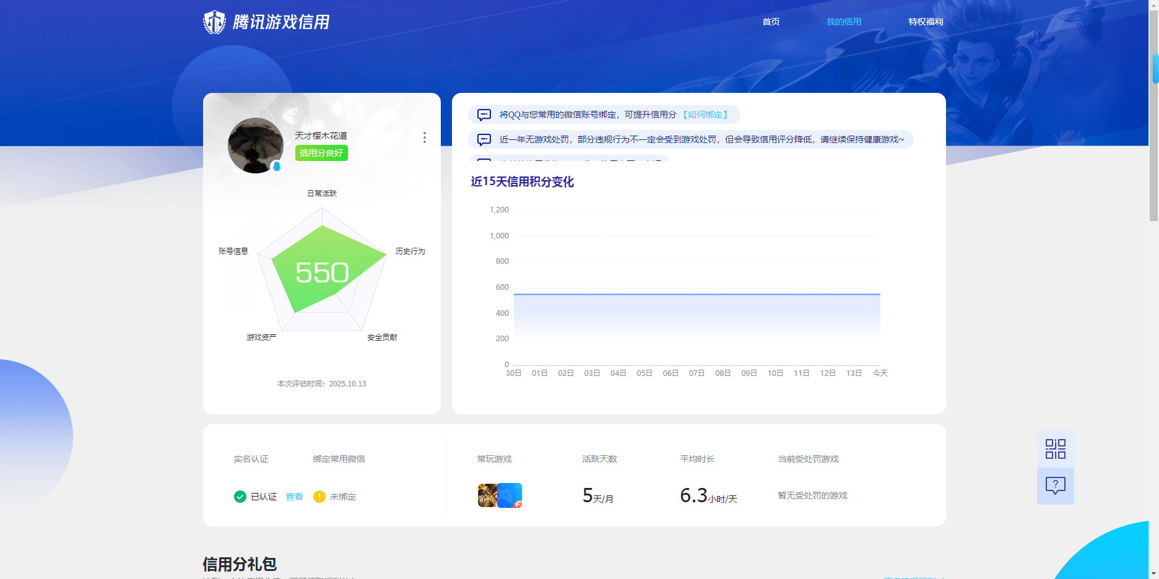Go to the 首页 nav tab
Image resolution: width=1159 pixels, height=579 pixels.
pyautogui.click(x=771, y=22)
